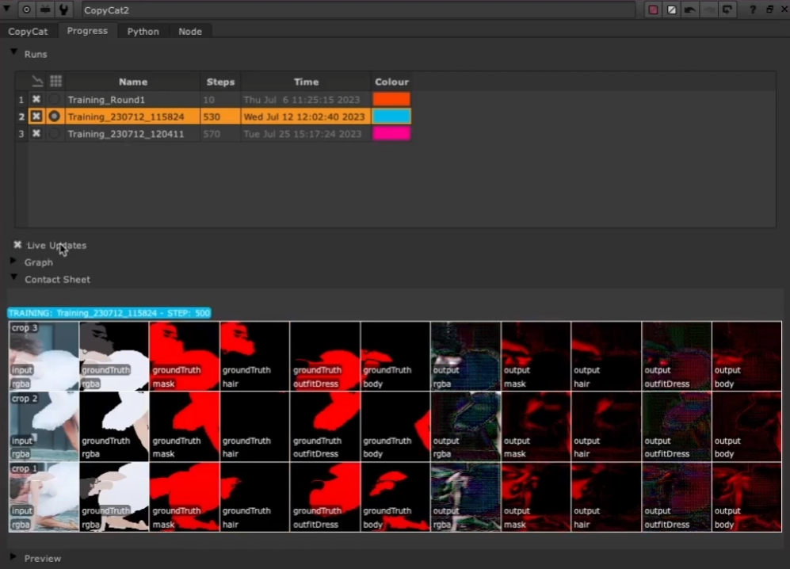Click the crop 3 output rgba thumbnail
The width and height of the screenshot is (790, 569).
pyautogui.click(x=464, y=355)
